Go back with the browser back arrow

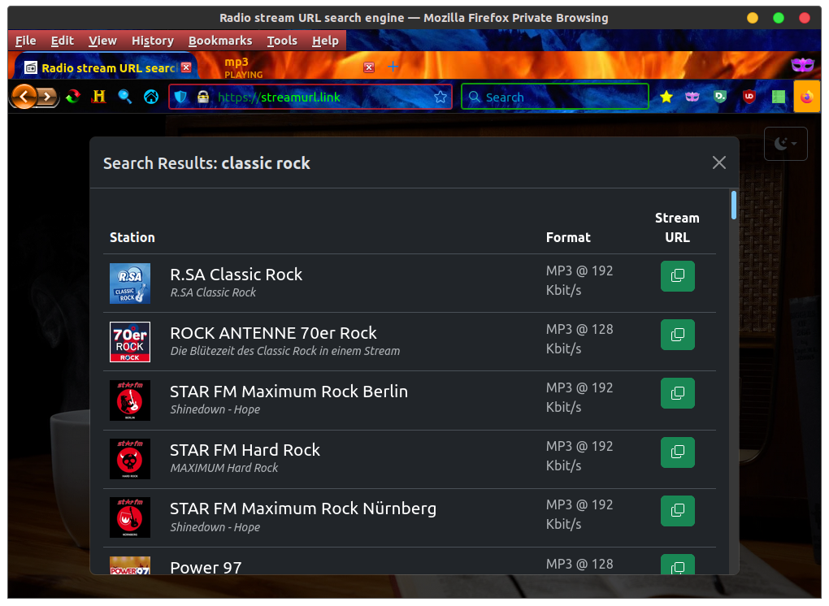click(x=24, y=97)
